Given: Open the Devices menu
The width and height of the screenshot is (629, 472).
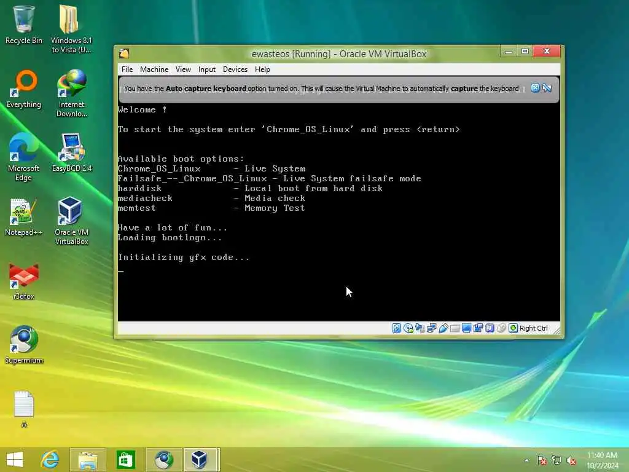Looking at the screenshot, I should pos(235,69).
